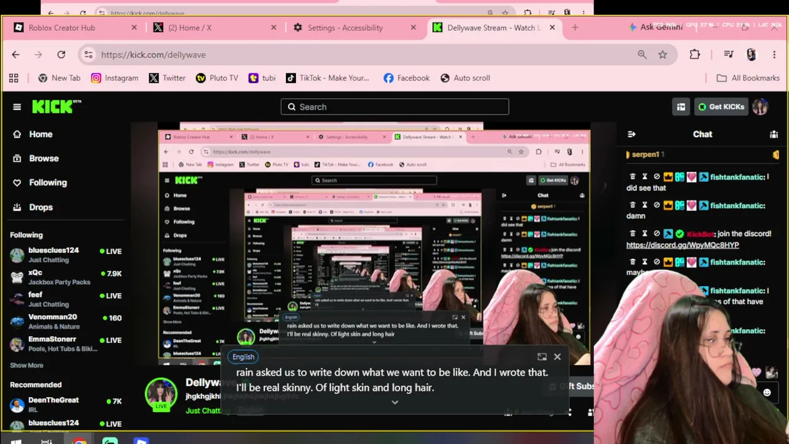
Task: Open Drops in Kick sidebar
Action: [33, 207]
